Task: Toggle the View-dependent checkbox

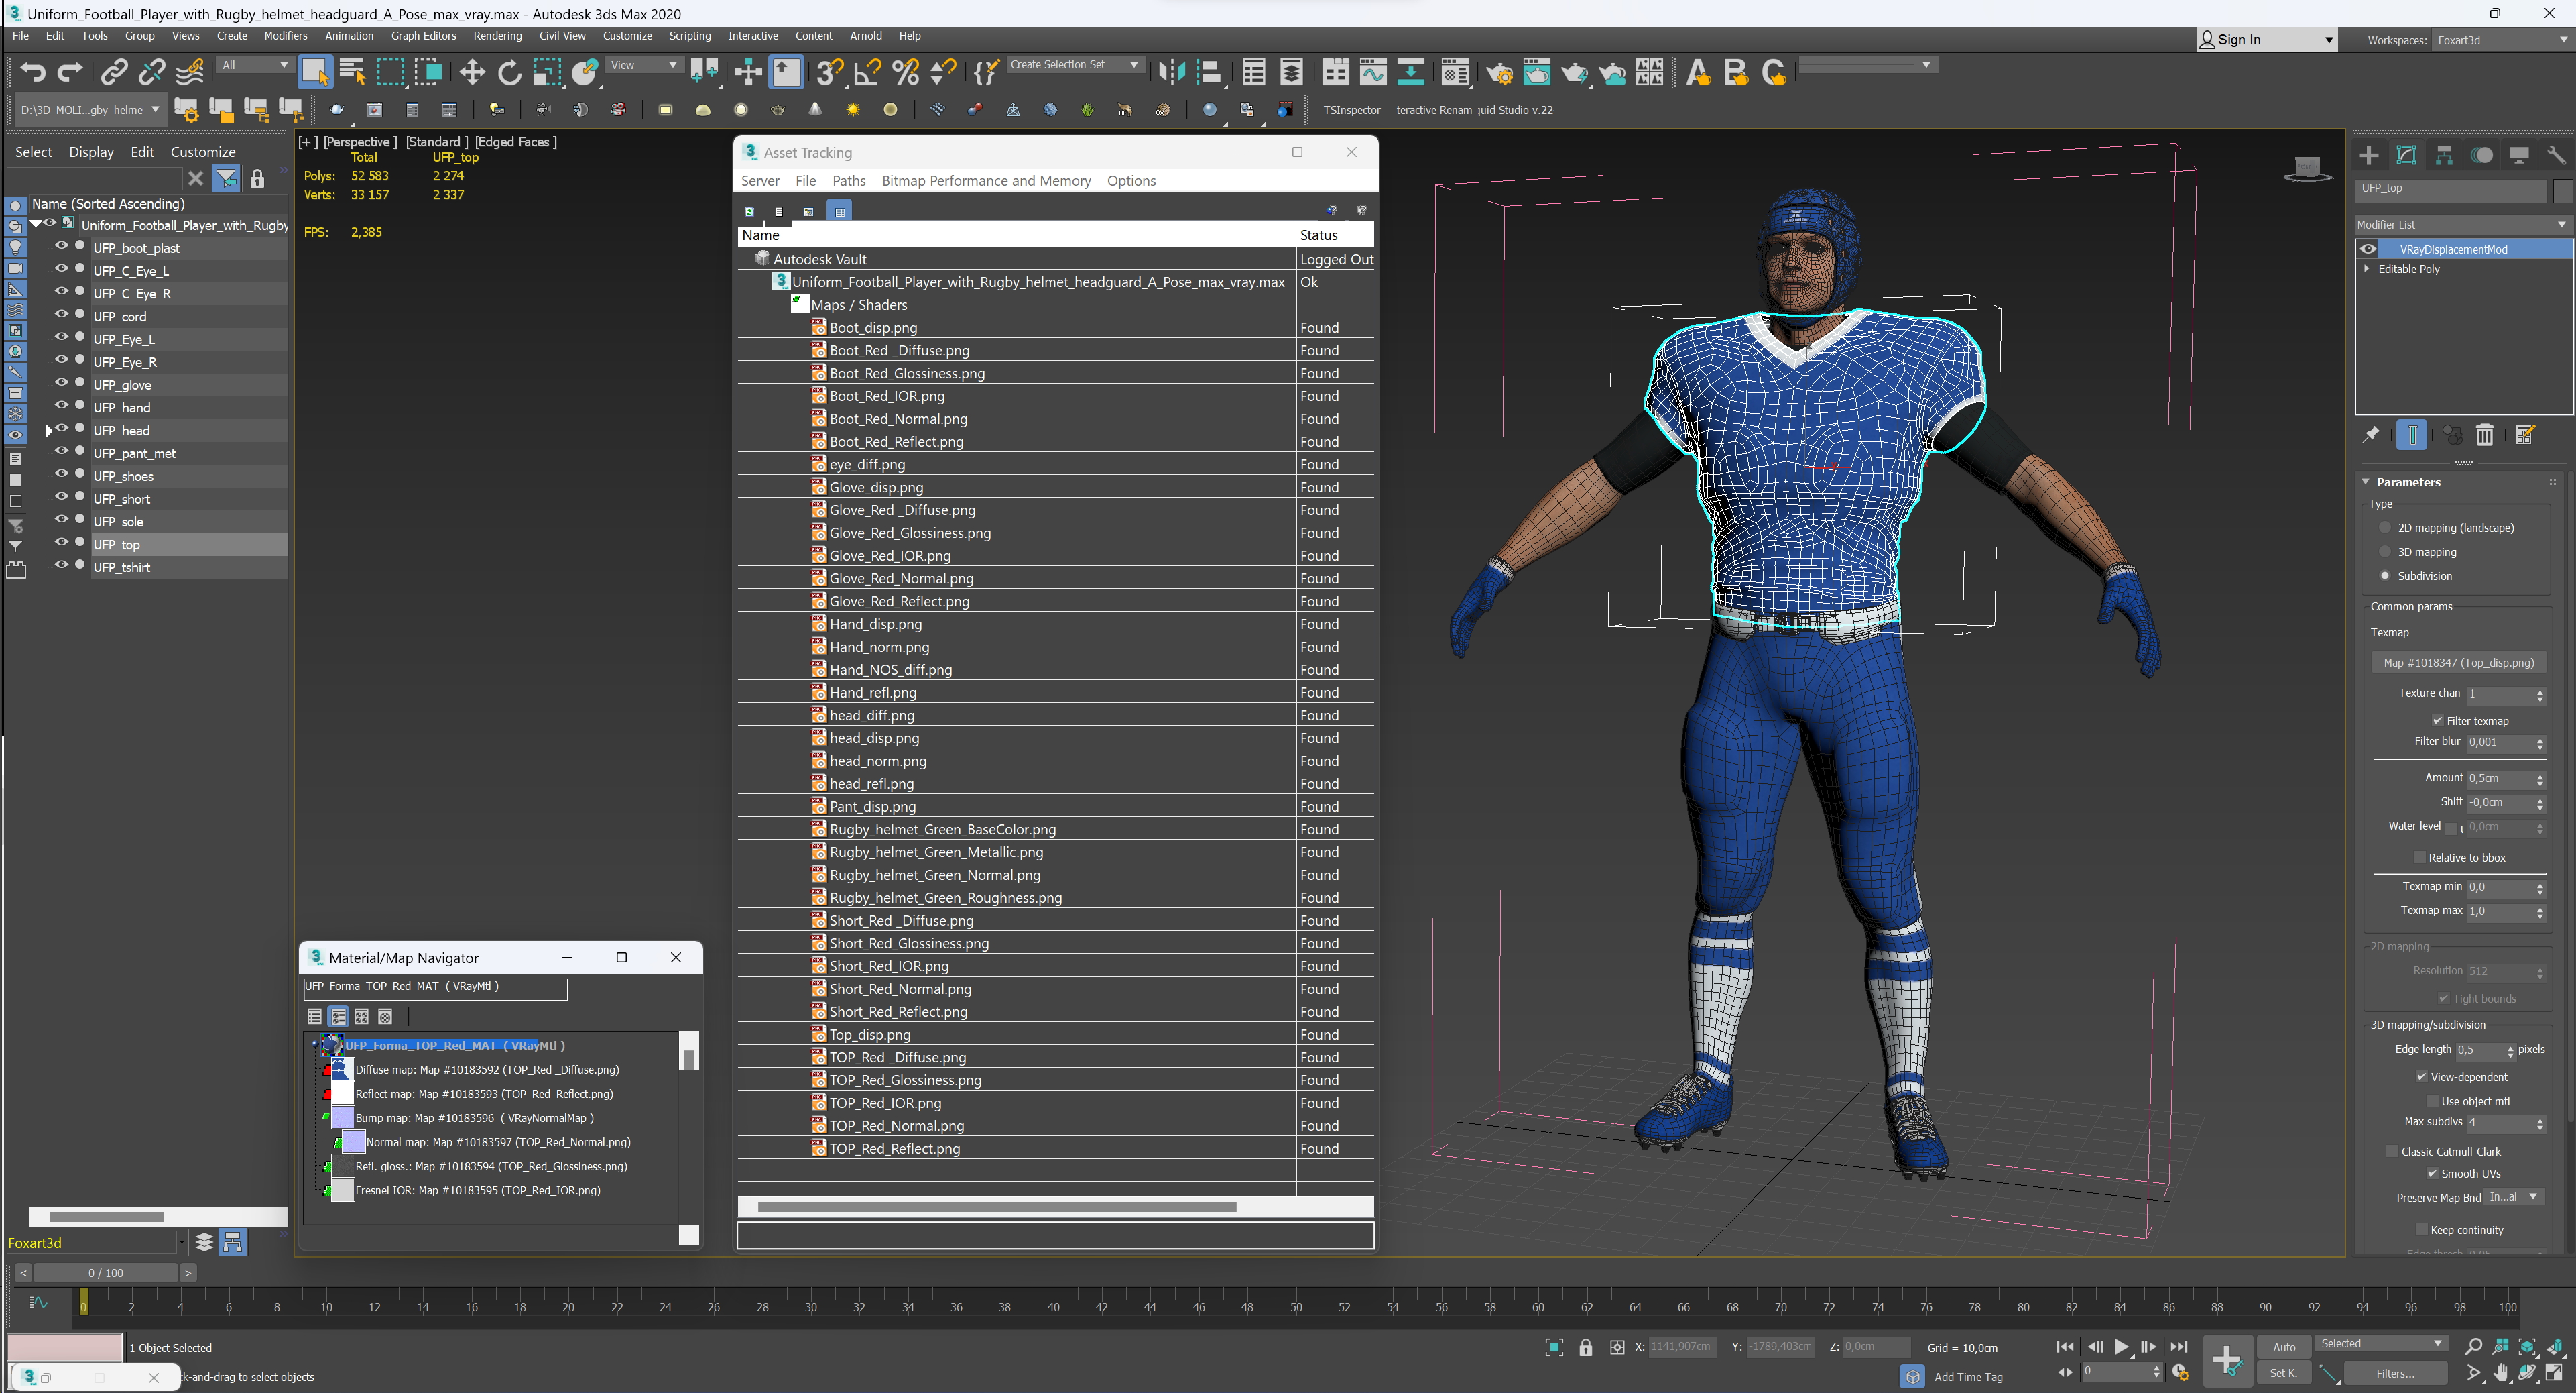Action: 2421,1076
